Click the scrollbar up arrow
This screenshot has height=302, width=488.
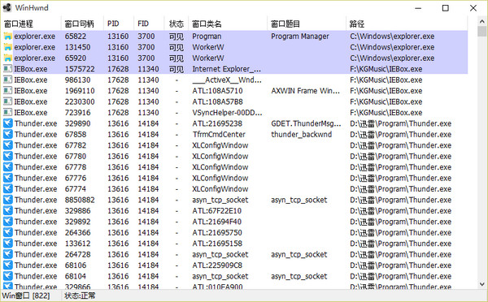click(482, 21)
